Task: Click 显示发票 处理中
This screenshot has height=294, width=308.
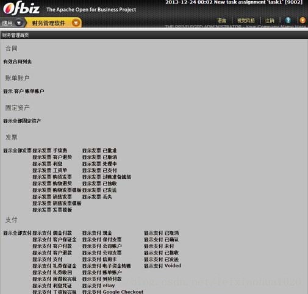Action: pos(99,163)
